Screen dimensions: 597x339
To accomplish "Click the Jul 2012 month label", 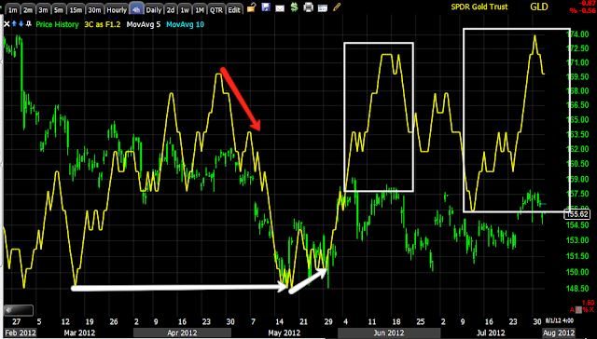I will (491, 332).
